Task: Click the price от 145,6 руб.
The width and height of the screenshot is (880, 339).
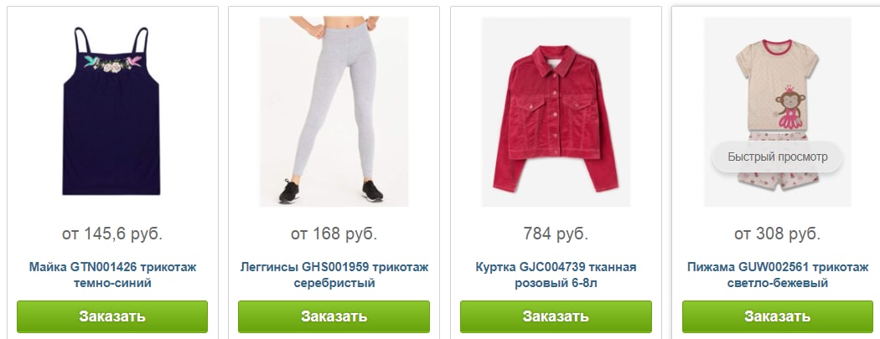Action: click(112, 234)
